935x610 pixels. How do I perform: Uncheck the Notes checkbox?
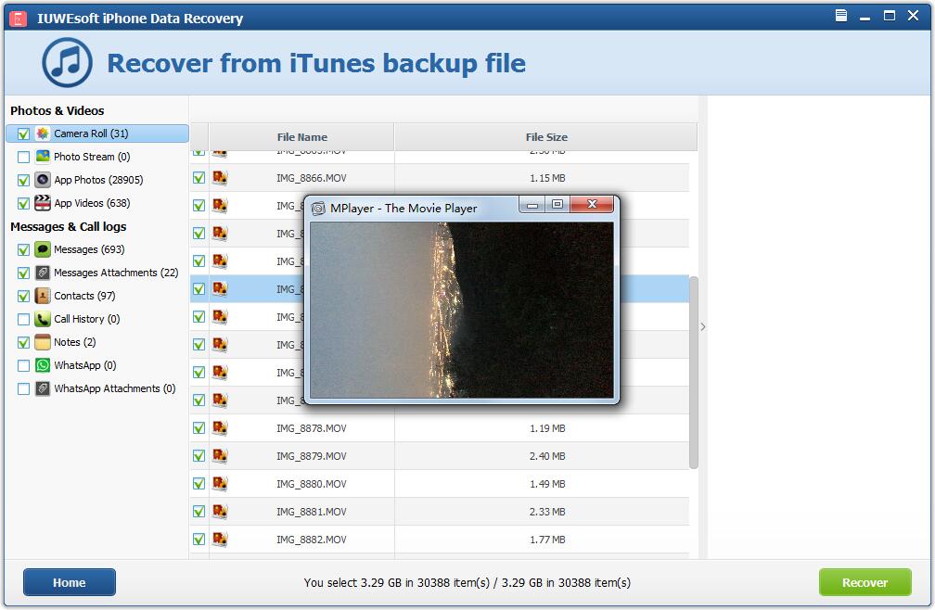tap(23, 343)
